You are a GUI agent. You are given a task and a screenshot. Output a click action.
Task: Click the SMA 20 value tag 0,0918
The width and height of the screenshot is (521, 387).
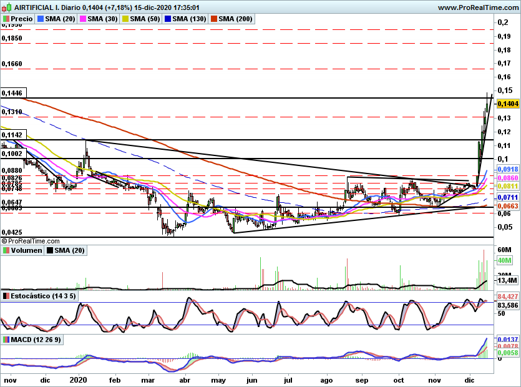pos(508,169)
